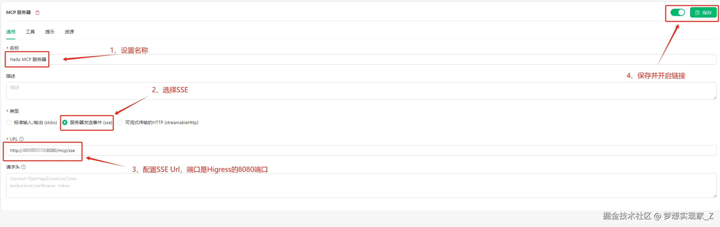Click inside the 请求头 text area
This screenshot has height=227, width=720.
pyautogui.click(x=358, y=185)
